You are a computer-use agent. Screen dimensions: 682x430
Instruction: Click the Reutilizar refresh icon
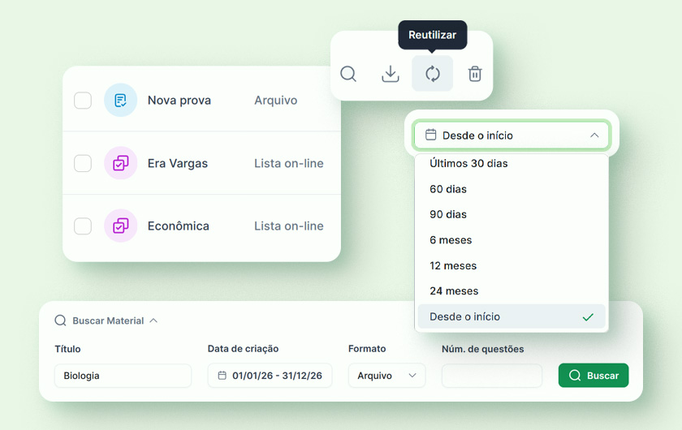(x=432, y=74)
